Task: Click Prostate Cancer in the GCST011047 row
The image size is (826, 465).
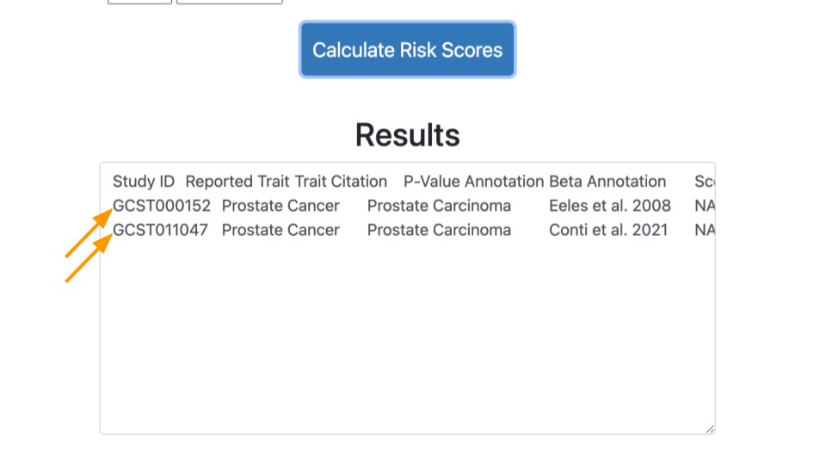Action: [280, 230]
